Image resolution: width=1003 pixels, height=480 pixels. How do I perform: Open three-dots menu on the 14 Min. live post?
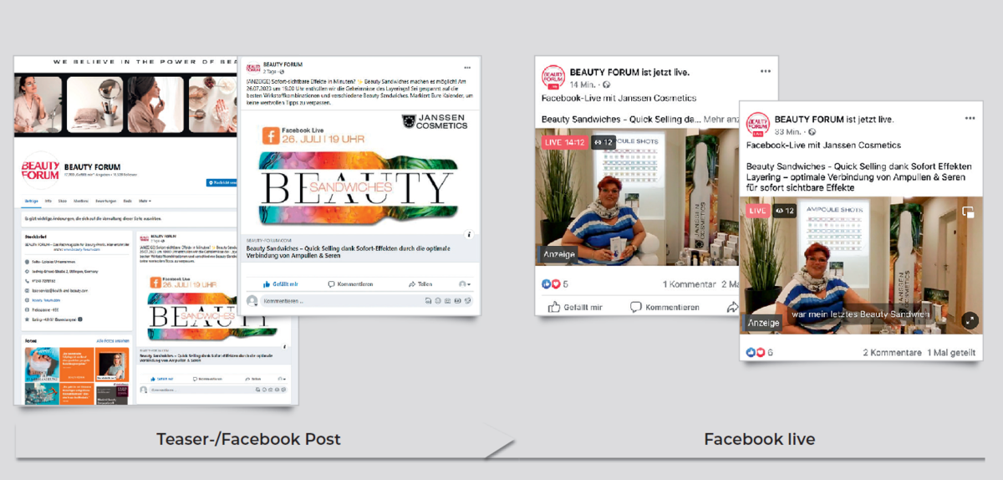(765, 73)
